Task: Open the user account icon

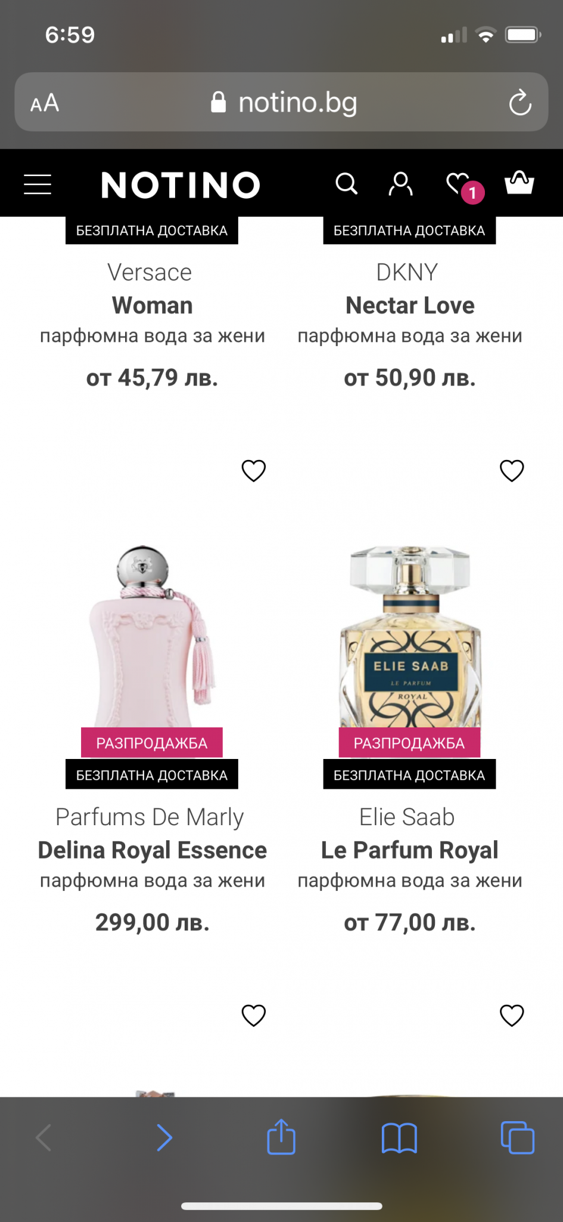Action: coord(400,184)
